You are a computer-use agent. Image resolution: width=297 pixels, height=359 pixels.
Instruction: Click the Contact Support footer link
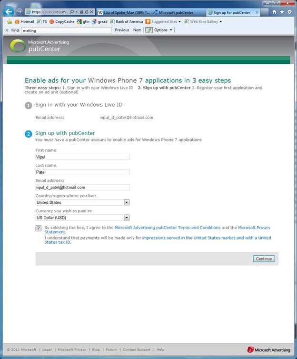tap(137, 349)
